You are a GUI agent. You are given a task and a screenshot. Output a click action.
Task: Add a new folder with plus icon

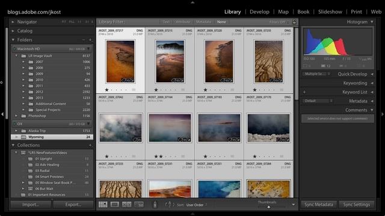pos(90,40)
